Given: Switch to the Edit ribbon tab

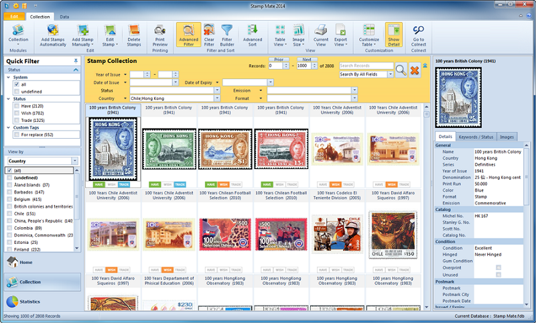Looking at the screenshot, I should point(14,16).
